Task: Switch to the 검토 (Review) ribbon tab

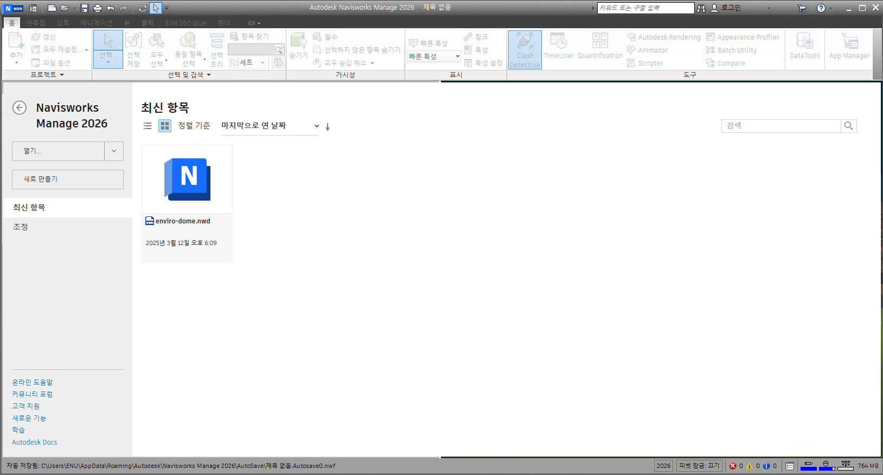Action: click(63, 23)
